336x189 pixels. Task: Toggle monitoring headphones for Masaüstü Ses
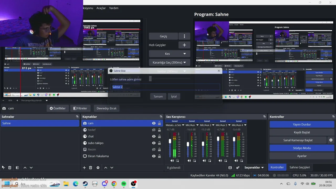tap(177, 161)
